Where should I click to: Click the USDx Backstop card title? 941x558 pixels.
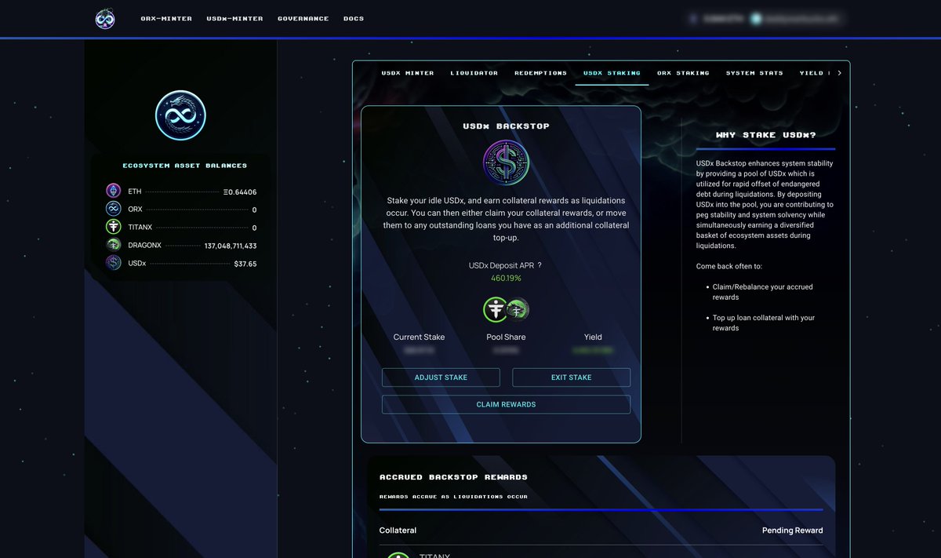(506, 126)
